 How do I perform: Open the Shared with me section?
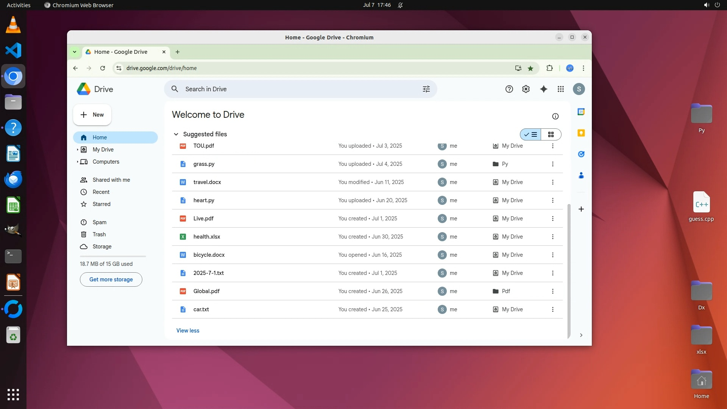click(111, 180)
